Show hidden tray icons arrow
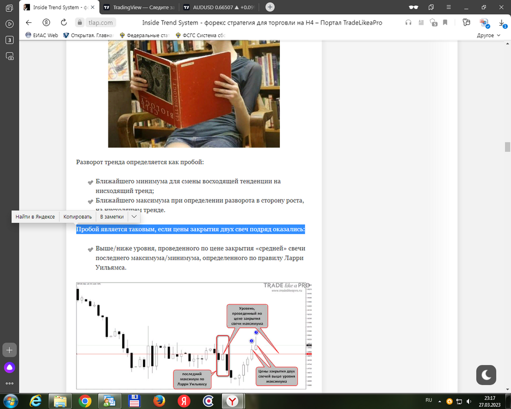 pyautogui.click(x=440, y=401)
